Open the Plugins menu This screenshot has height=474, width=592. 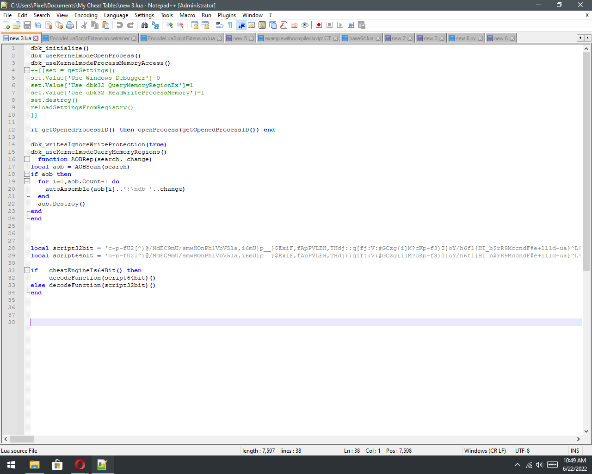coord(227,15)
